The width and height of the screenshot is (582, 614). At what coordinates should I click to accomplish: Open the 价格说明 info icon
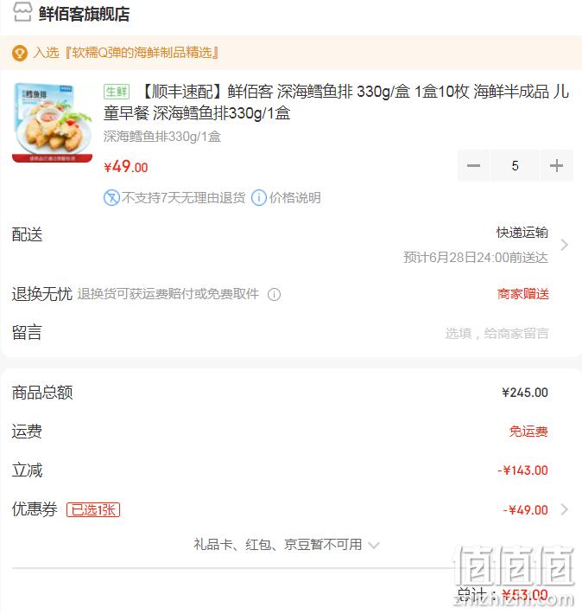(x=258, y=198)
